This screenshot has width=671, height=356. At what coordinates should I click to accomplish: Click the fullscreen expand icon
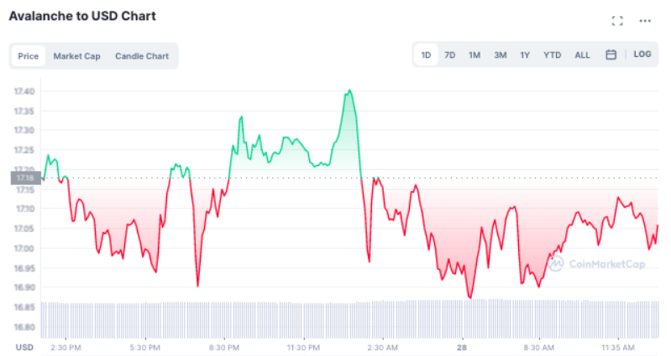pos(617,21)
